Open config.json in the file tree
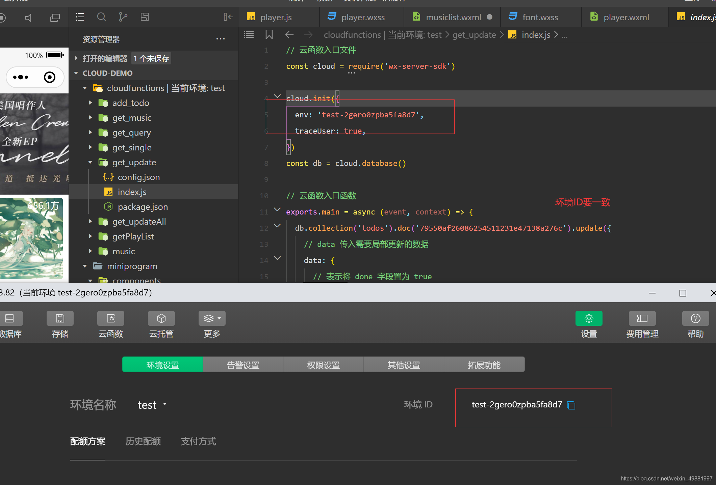Viewport: 716px width, 485px height. (x=153, y=177)
